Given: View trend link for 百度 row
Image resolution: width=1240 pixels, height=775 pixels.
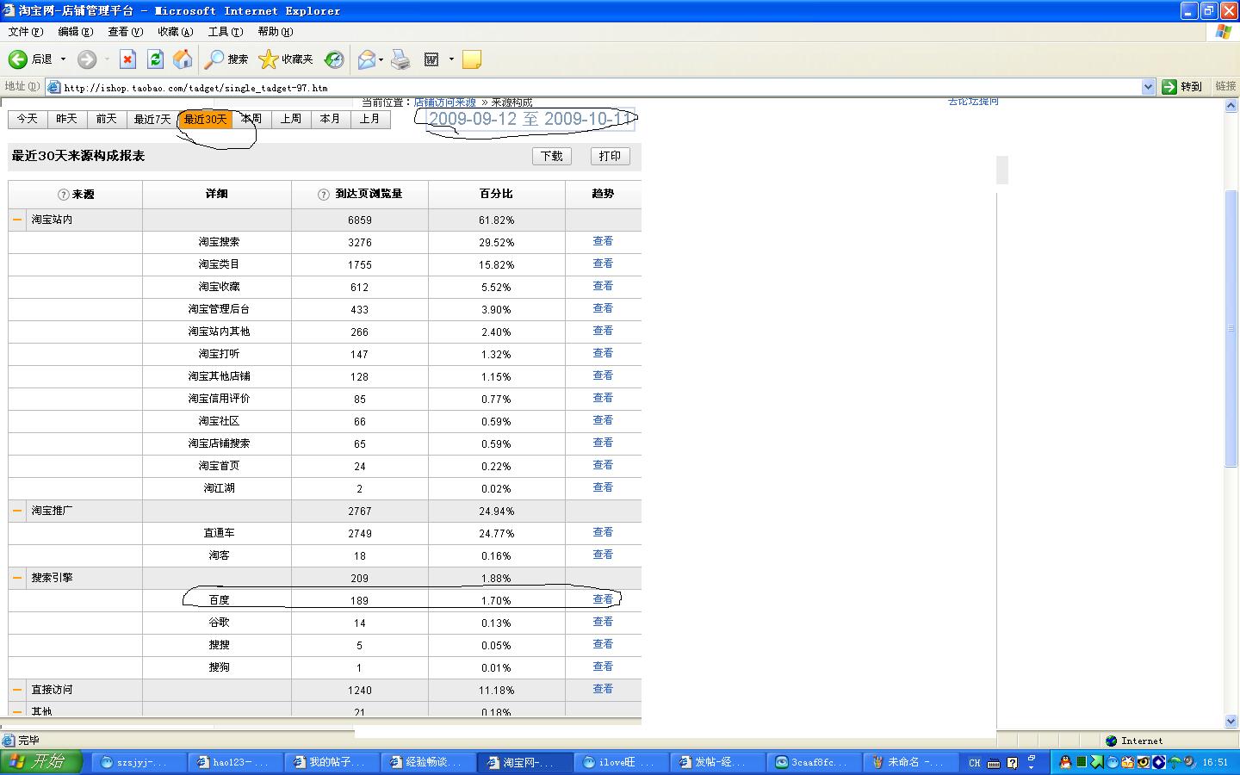Looking at the screenshot, I should click(603, 599).
